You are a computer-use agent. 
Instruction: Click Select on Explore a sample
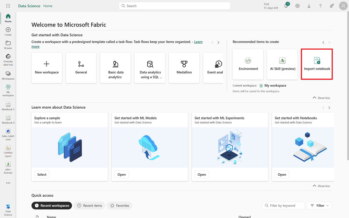click(42, 174)
